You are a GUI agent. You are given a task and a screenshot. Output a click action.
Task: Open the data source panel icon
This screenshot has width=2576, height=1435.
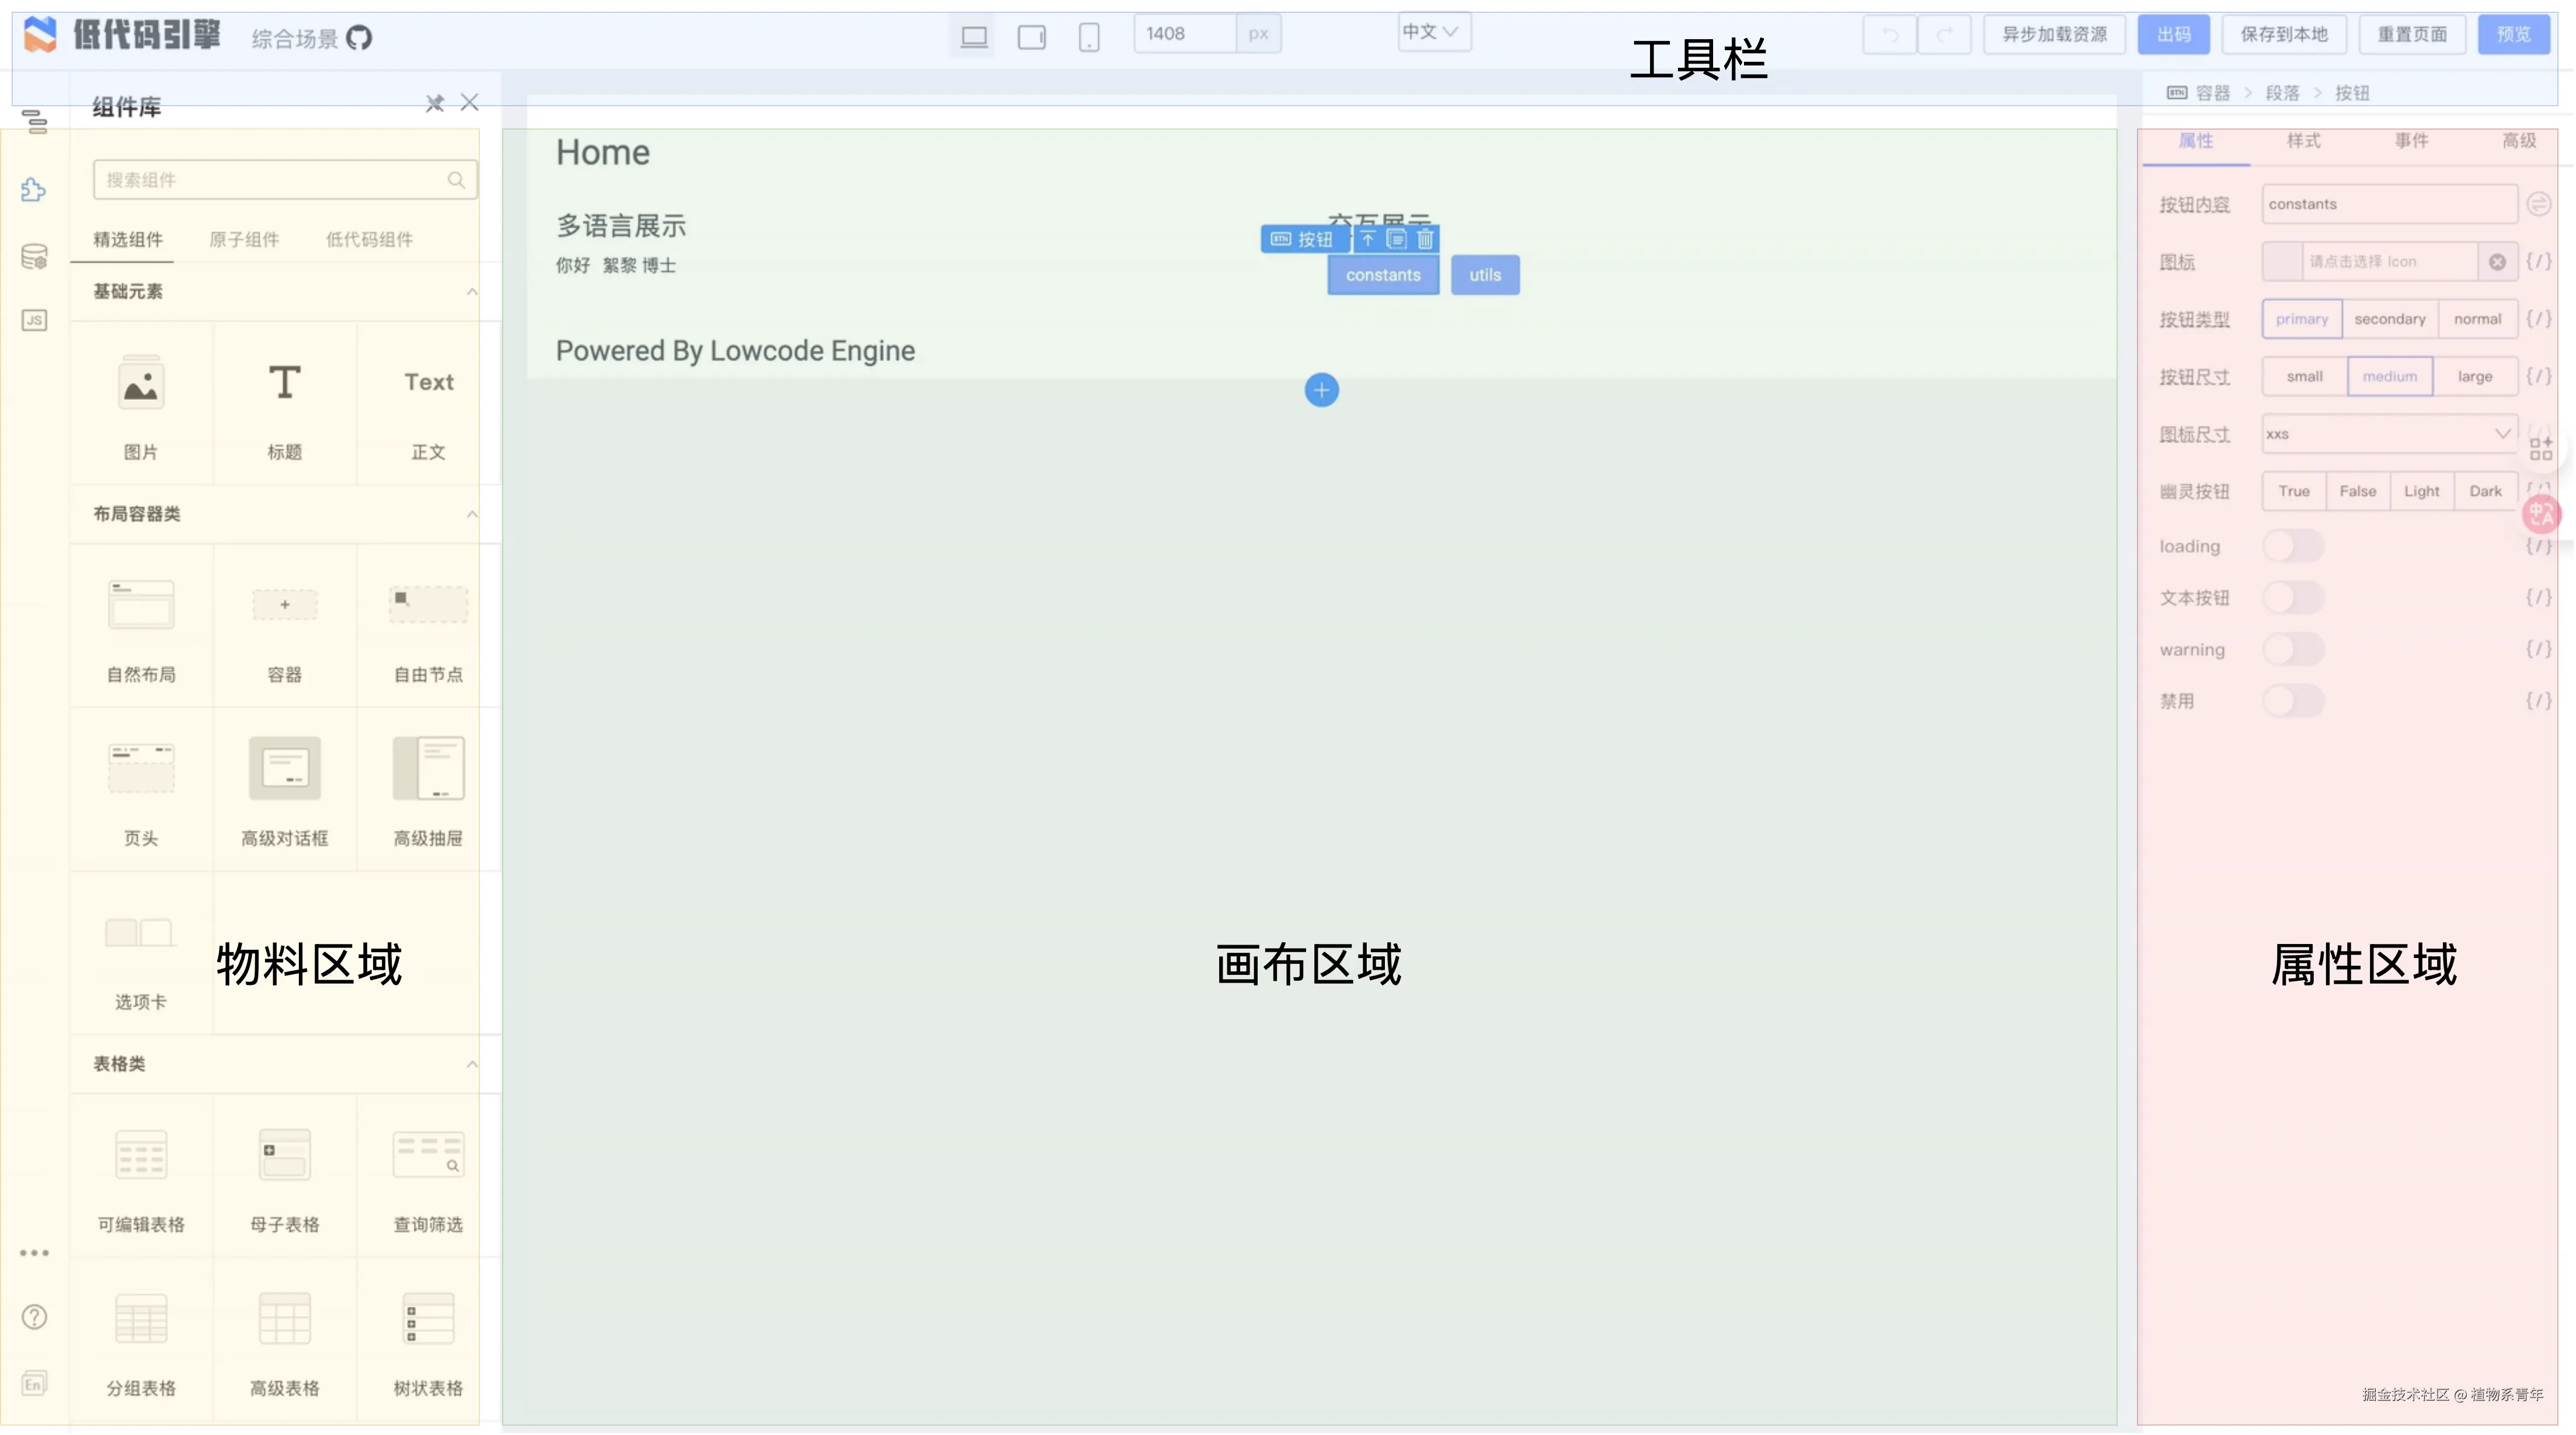pyautogui.click(x=34, y=256)
